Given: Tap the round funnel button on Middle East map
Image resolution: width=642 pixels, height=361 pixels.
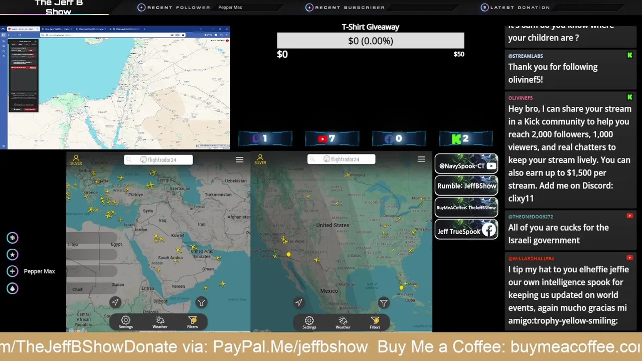Looking at the screenshot, I should click(201, 302).
